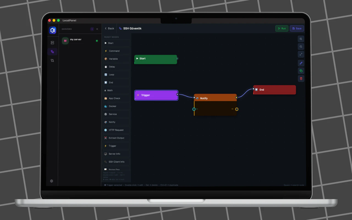Click the yellow data output port on Notify
352x220 pixels.
pyautogui.click(x=237, y=109)
